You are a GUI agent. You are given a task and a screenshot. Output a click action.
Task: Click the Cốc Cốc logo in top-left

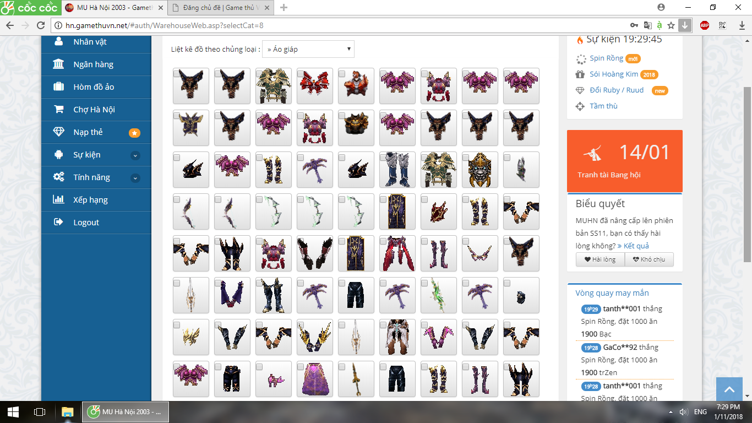click(x=29, y=8)
